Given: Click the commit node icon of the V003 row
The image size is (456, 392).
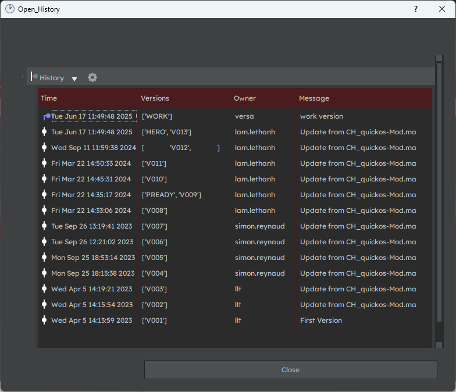Looking at the screenshot, I should (x=44, y=288).
